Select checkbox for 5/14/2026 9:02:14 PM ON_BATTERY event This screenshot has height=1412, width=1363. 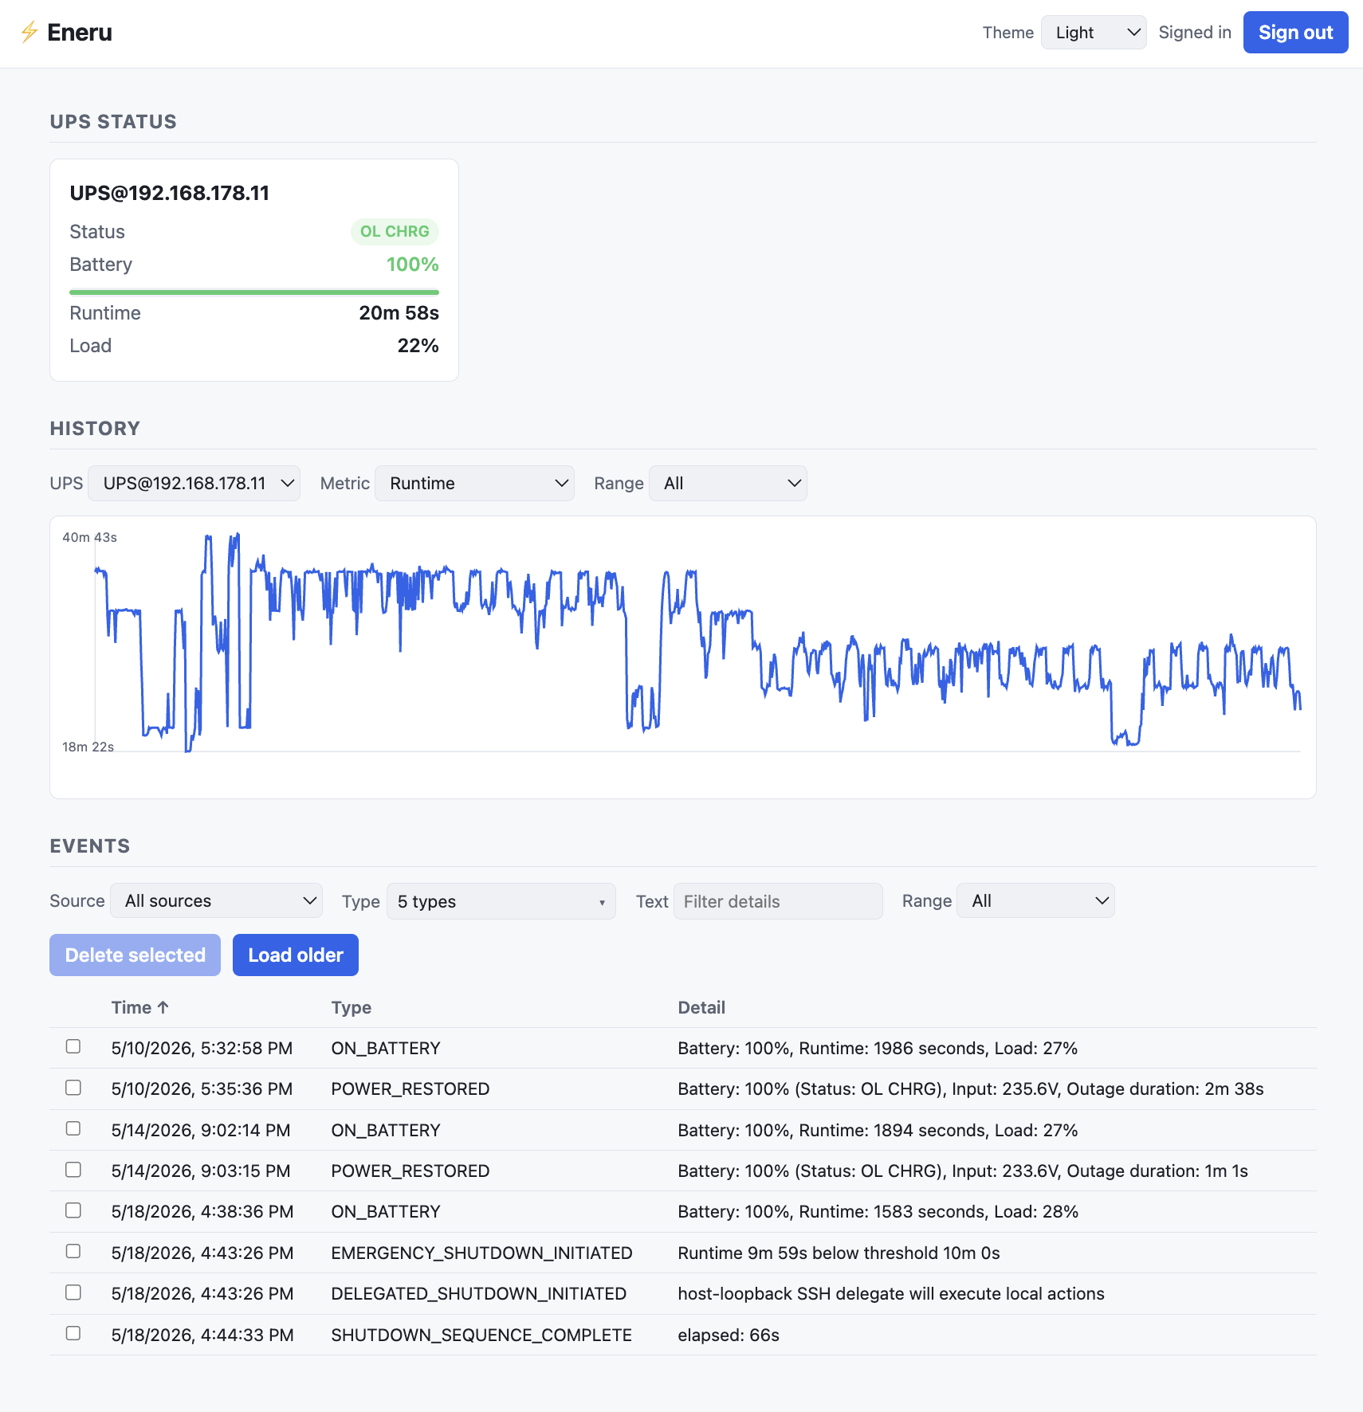tap(73, 1128)
